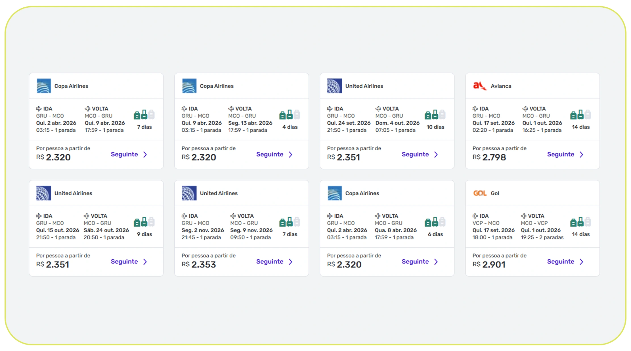Expand details using the chevron next to Seguinte on Avianca
The image size is (631, 351).
coord(582,155)
